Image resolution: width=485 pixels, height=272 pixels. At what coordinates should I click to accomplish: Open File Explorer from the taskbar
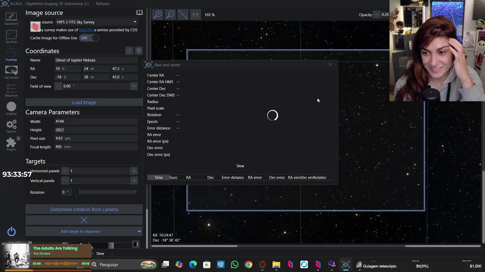[276, 264]
